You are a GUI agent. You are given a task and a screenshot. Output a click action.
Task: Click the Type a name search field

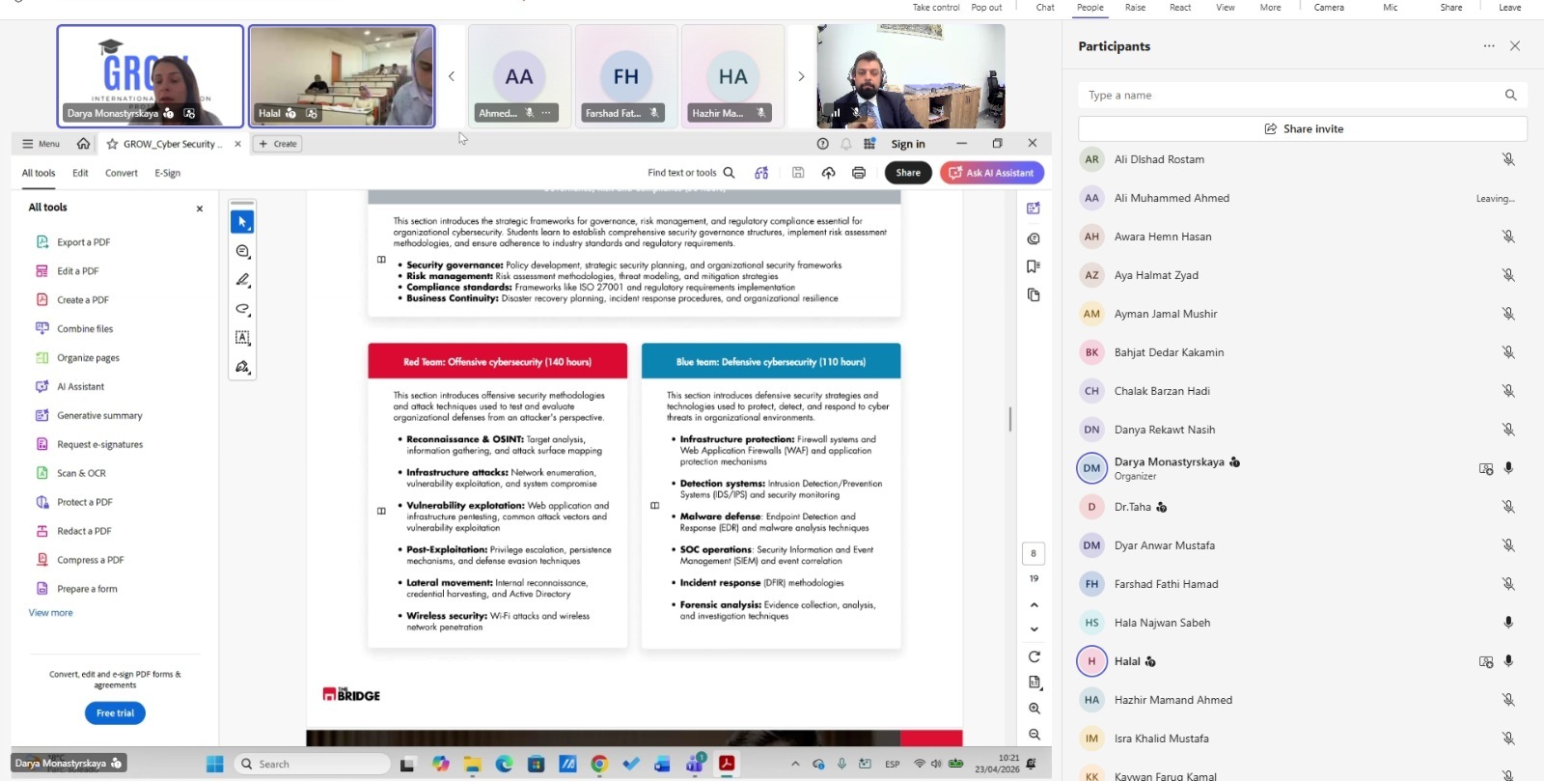tap(1291, 96)
